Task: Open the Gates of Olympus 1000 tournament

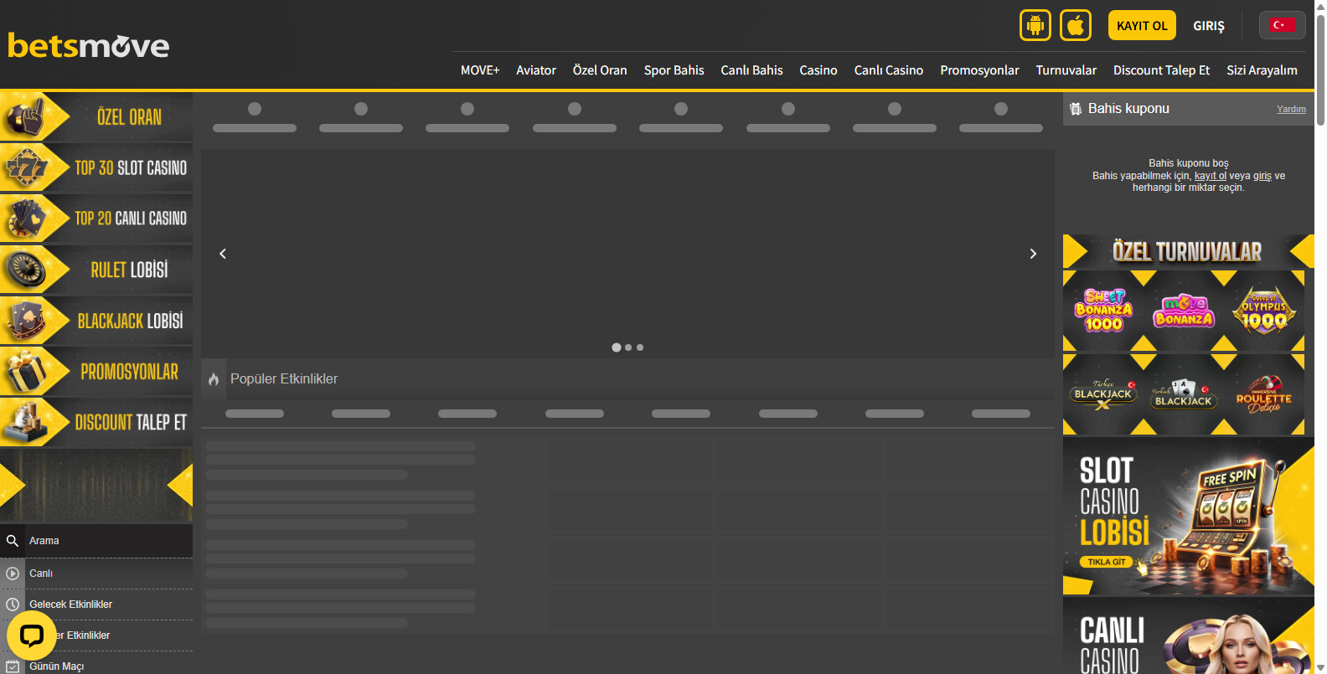Action: point(1263,311)
